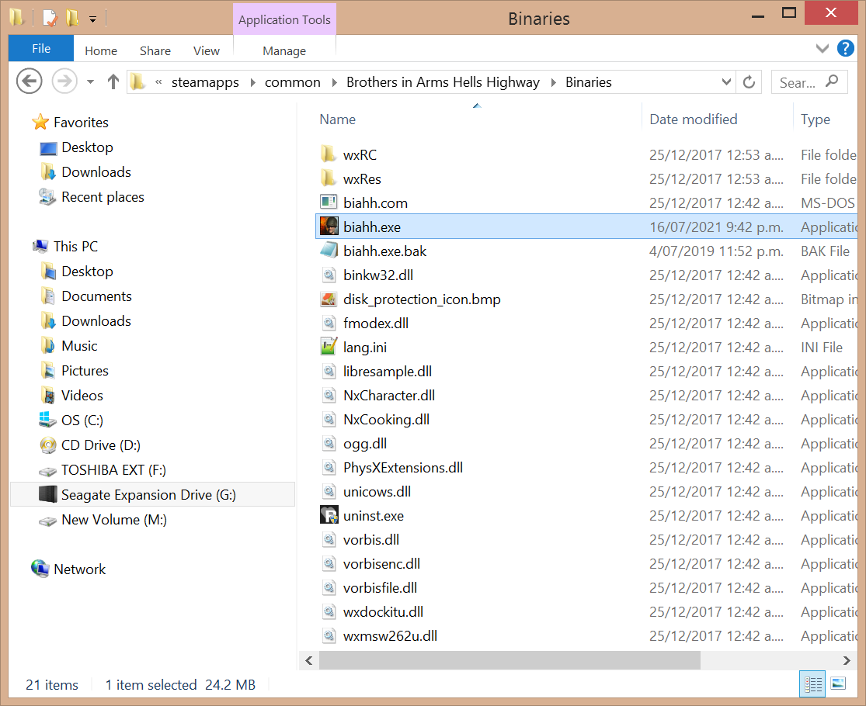Viewport: 866px width, 706px height.
Task: Open dropdown arrow before Binaries breadcrumb
Action: 554,82
